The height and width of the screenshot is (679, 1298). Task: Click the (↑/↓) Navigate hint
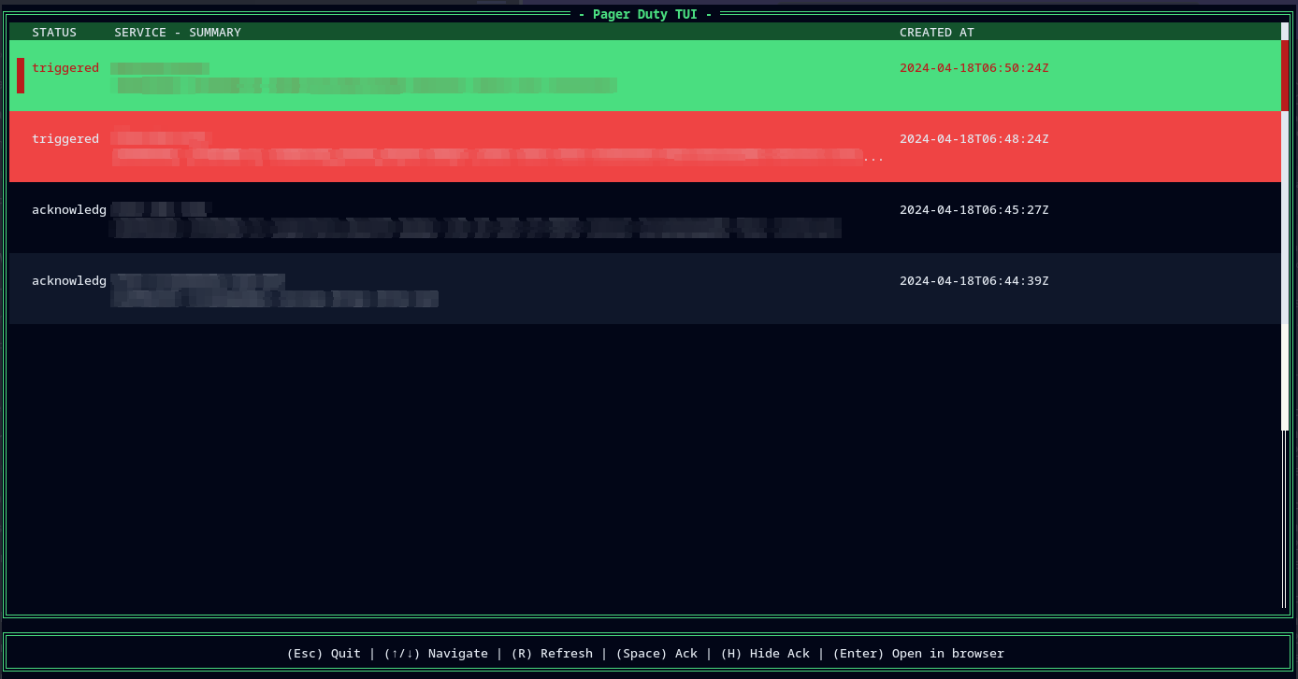436,654
